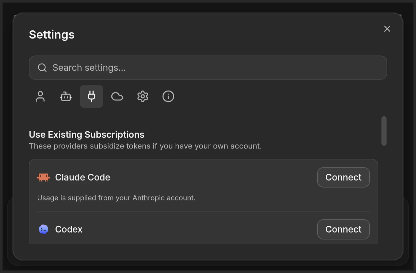This screenshot has width=416, height=273.
Task: Select the Codex provider label
Action: 69,229
